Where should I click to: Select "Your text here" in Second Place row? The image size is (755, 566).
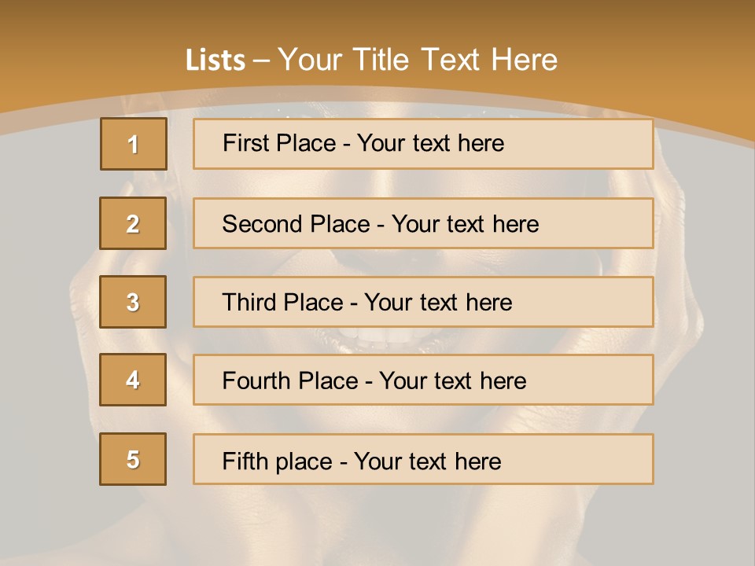pyautogui.click(x=465, y=224)
